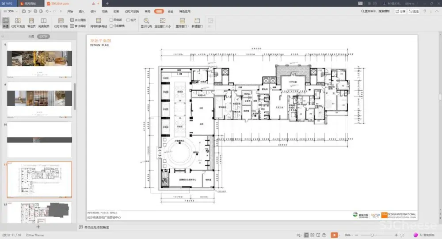Open Grid and Guides (网格和参考线) settings
The height and width of the screenshot is (239, 442).
(x=99, y=22)
